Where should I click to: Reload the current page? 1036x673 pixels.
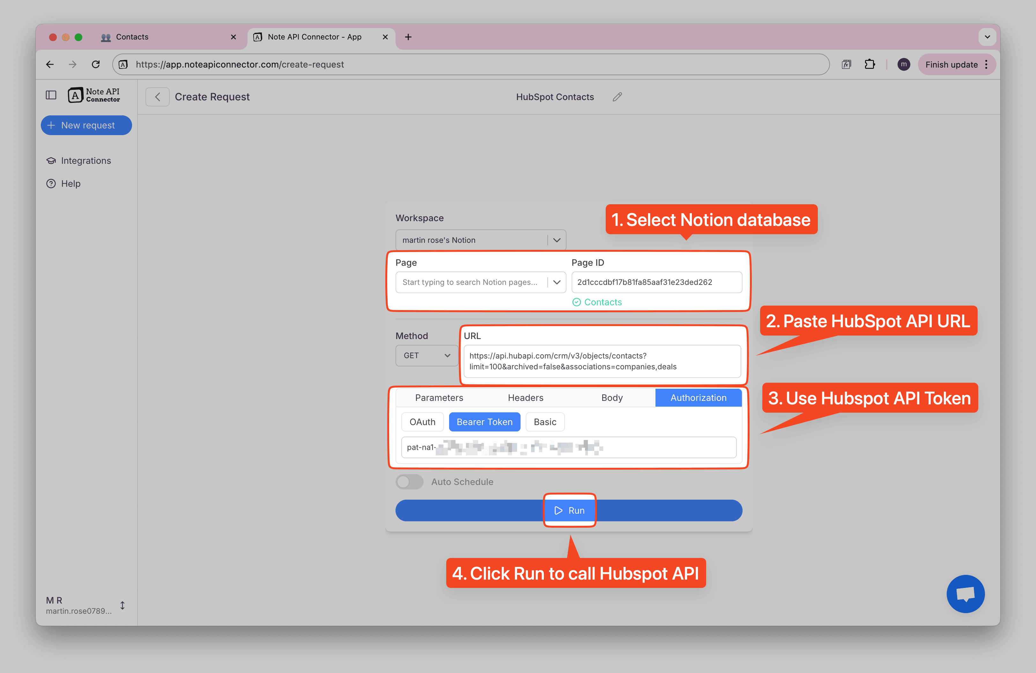pos(96,64)
